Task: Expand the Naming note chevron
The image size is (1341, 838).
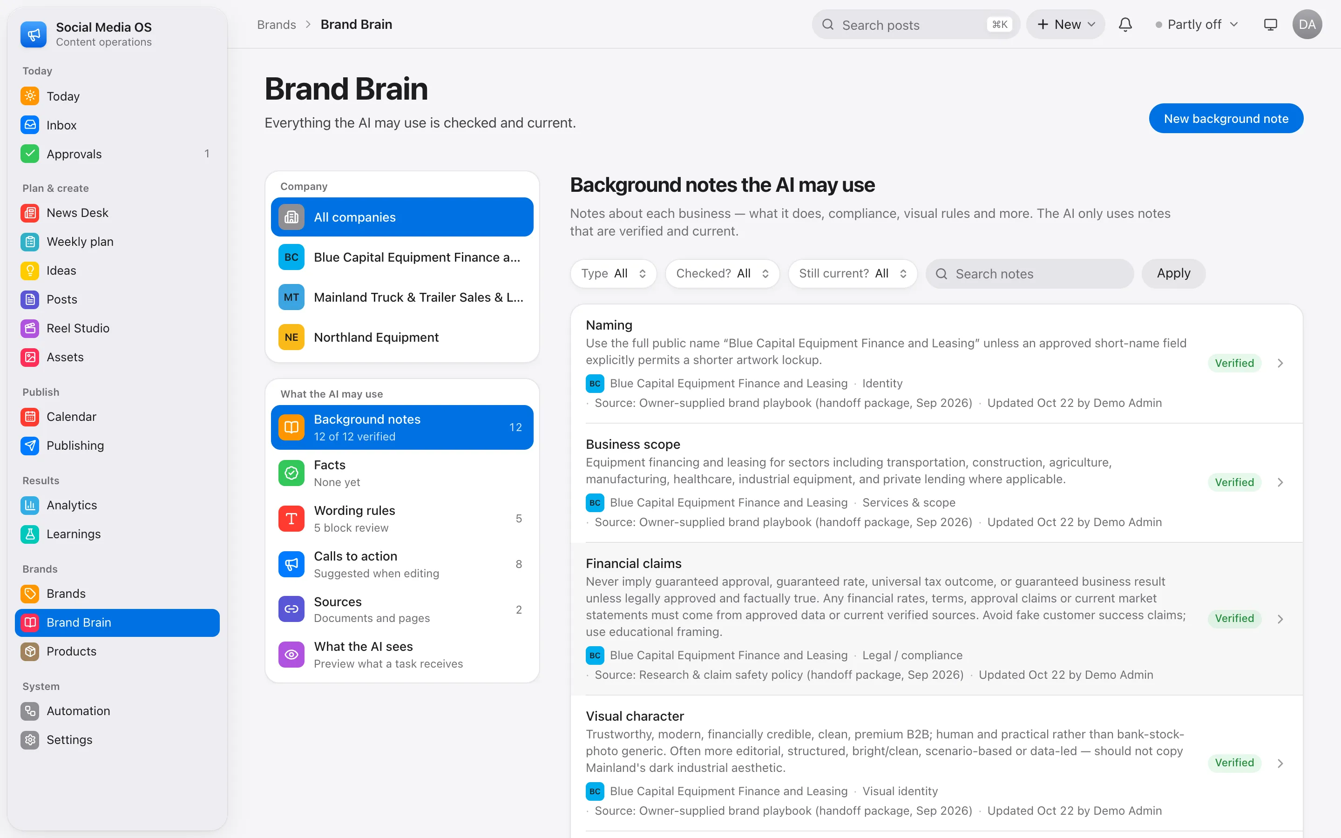Action: 1280,363
